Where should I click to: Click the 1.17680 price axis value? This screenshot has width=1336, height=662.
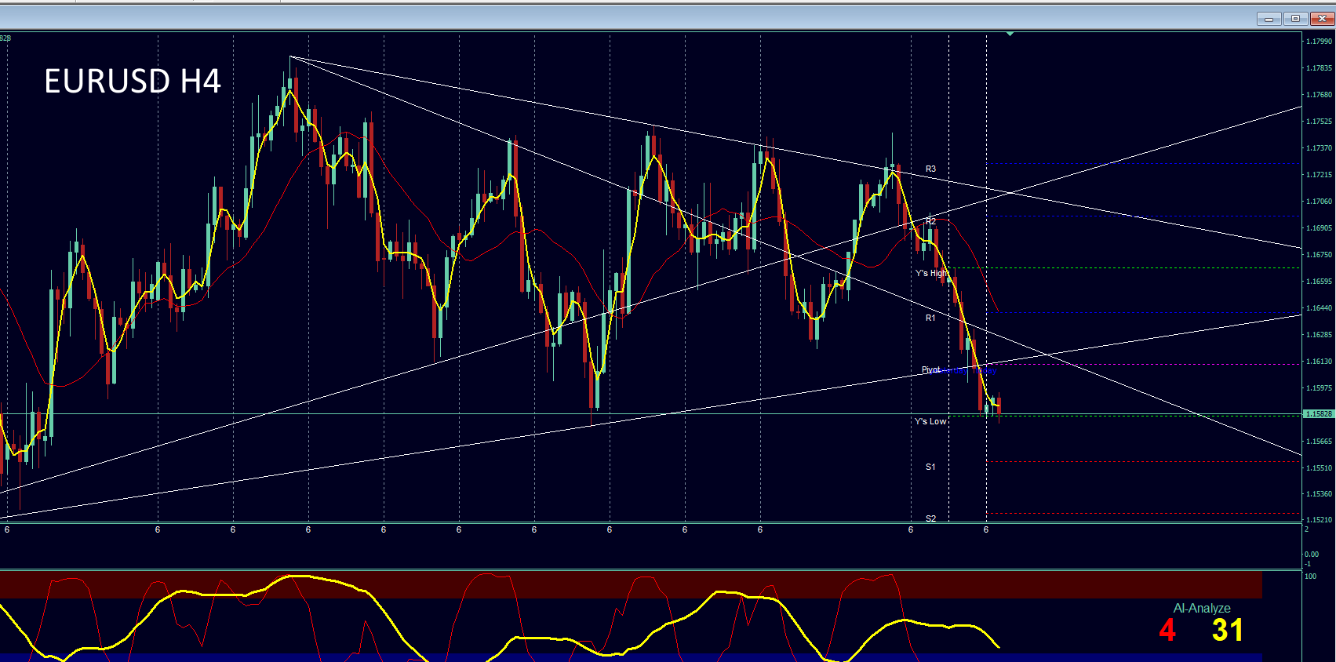point(1320,95)
